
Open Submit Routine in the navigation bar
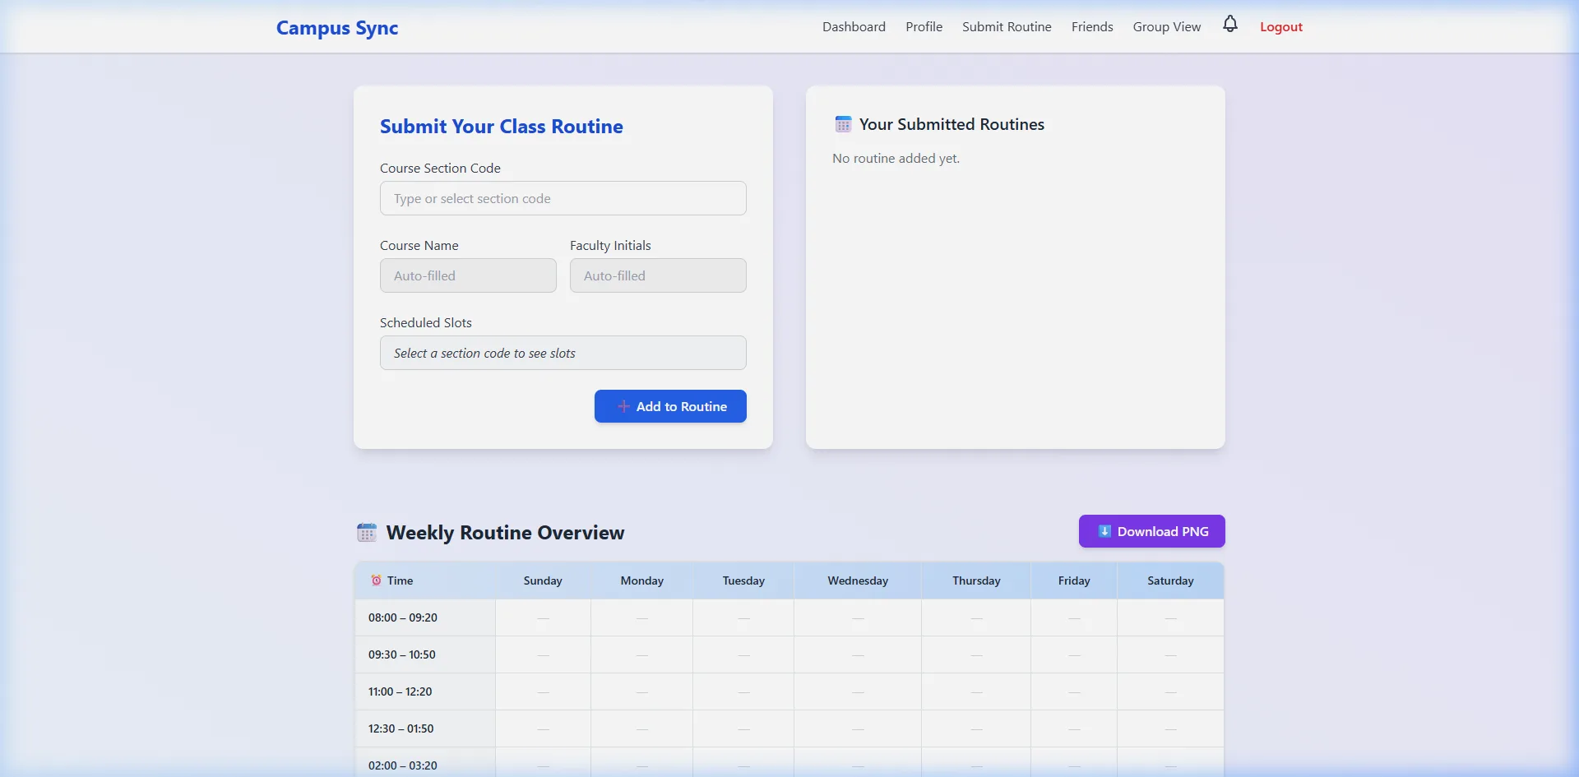pos(1007,26)
